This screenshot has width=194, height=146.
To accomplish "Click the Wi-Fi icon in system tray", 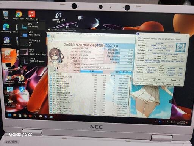I will (171, 122).
